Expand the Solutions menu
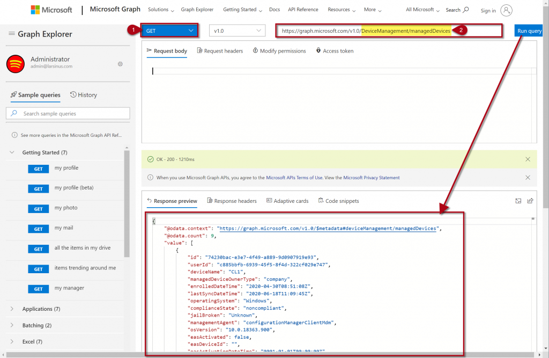 point(161,10)
